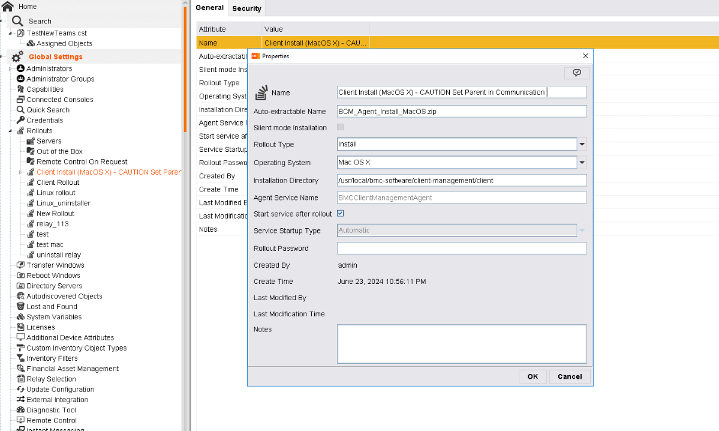Open the Operating System dropdown

click(x=582, y=163)
